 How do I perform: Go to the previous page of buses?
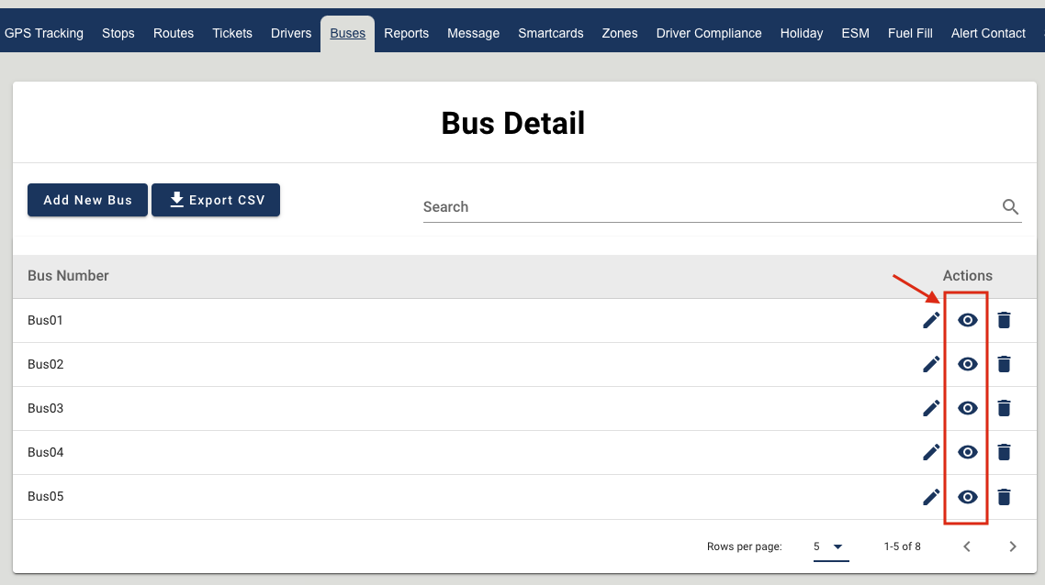967,546
